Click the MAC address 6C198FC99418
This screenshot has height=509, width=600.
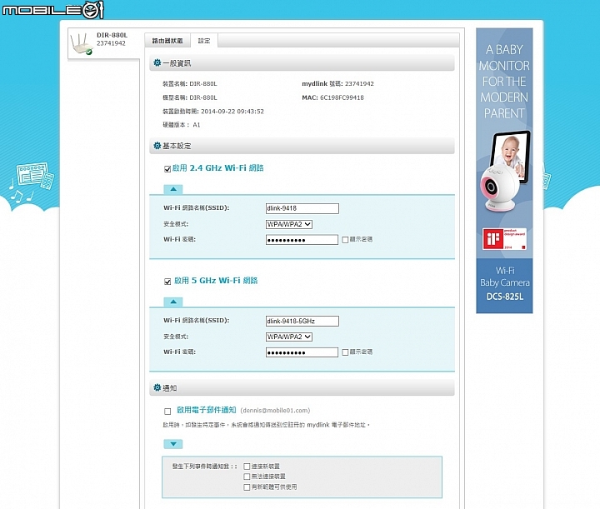[342, 97]
